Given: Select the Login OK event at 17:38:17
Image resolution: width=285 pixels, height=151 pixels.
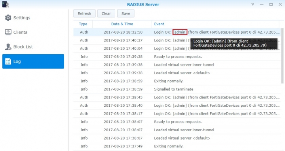Looking at the screenshot, I should (217, 113).
